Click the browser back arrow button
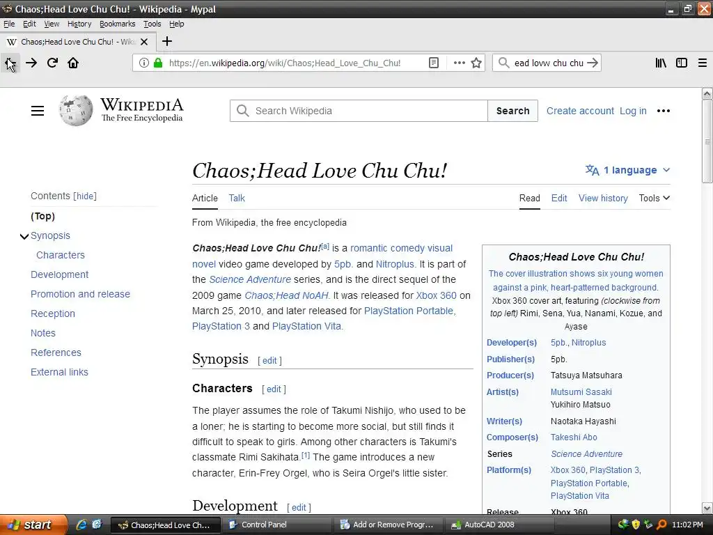The width and height of the screenshot is (713, 535). point(10,63)
